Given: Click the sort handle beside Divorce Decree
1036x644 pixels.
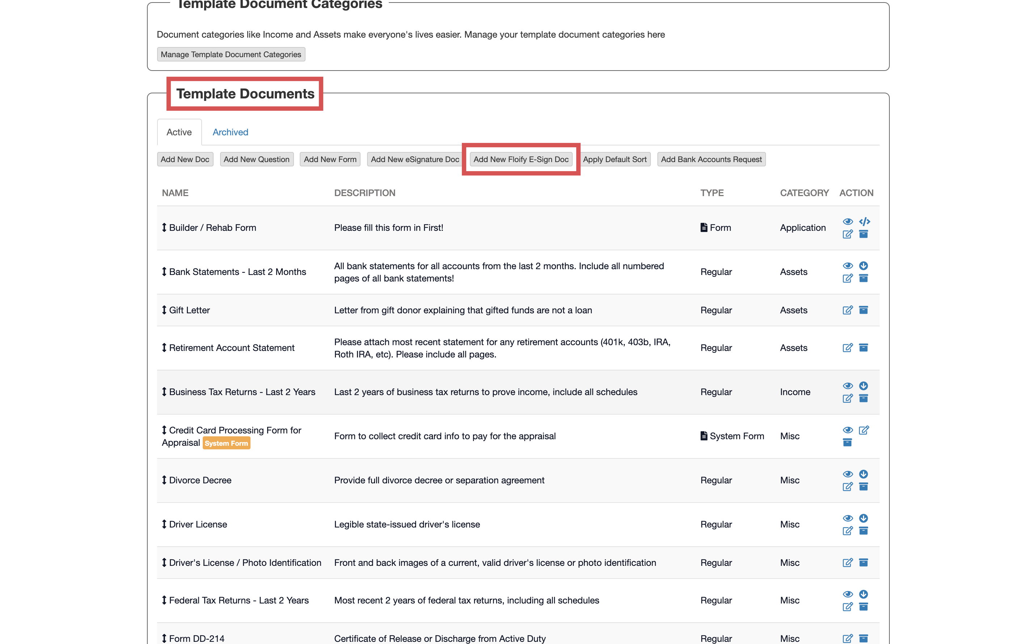Looking at the screenshot, I should [164, 480].
